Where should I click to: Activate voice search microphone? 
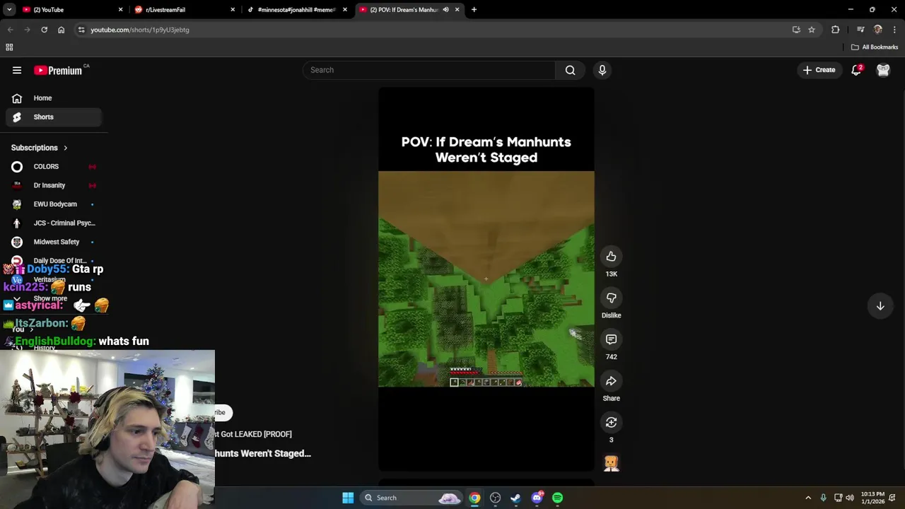click(602, 70)
